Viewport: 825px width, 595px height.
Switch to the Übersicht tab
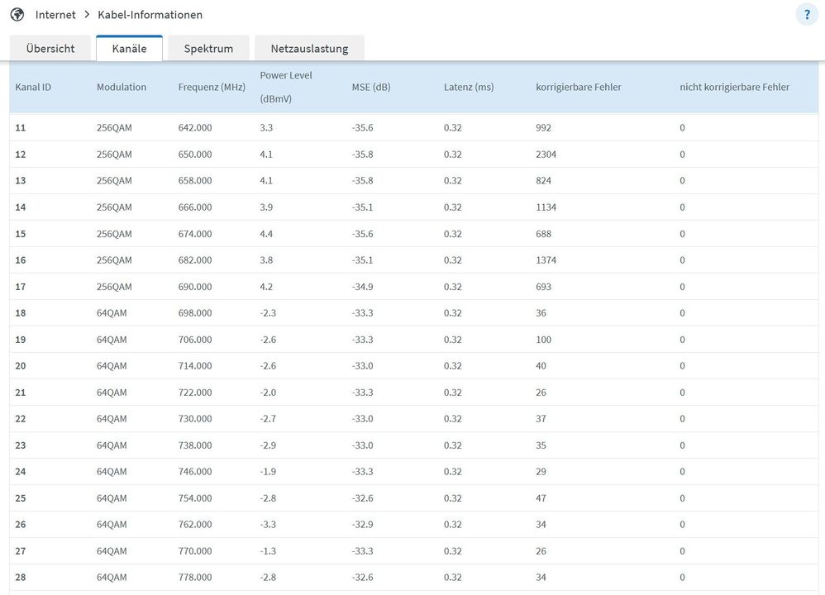[50, 49]
